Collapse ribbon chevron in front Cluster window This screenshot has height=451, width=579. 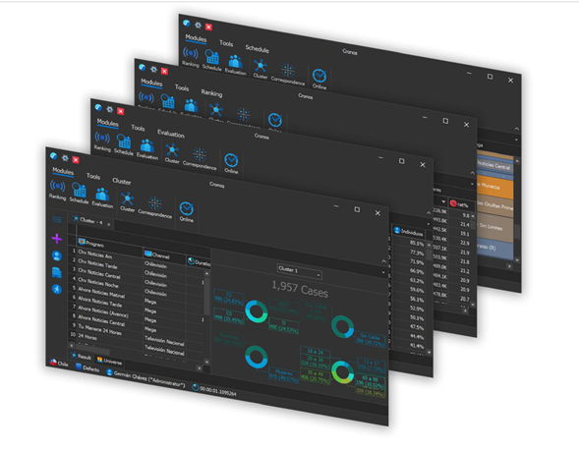pyautogui.click(x=384, y=261)
